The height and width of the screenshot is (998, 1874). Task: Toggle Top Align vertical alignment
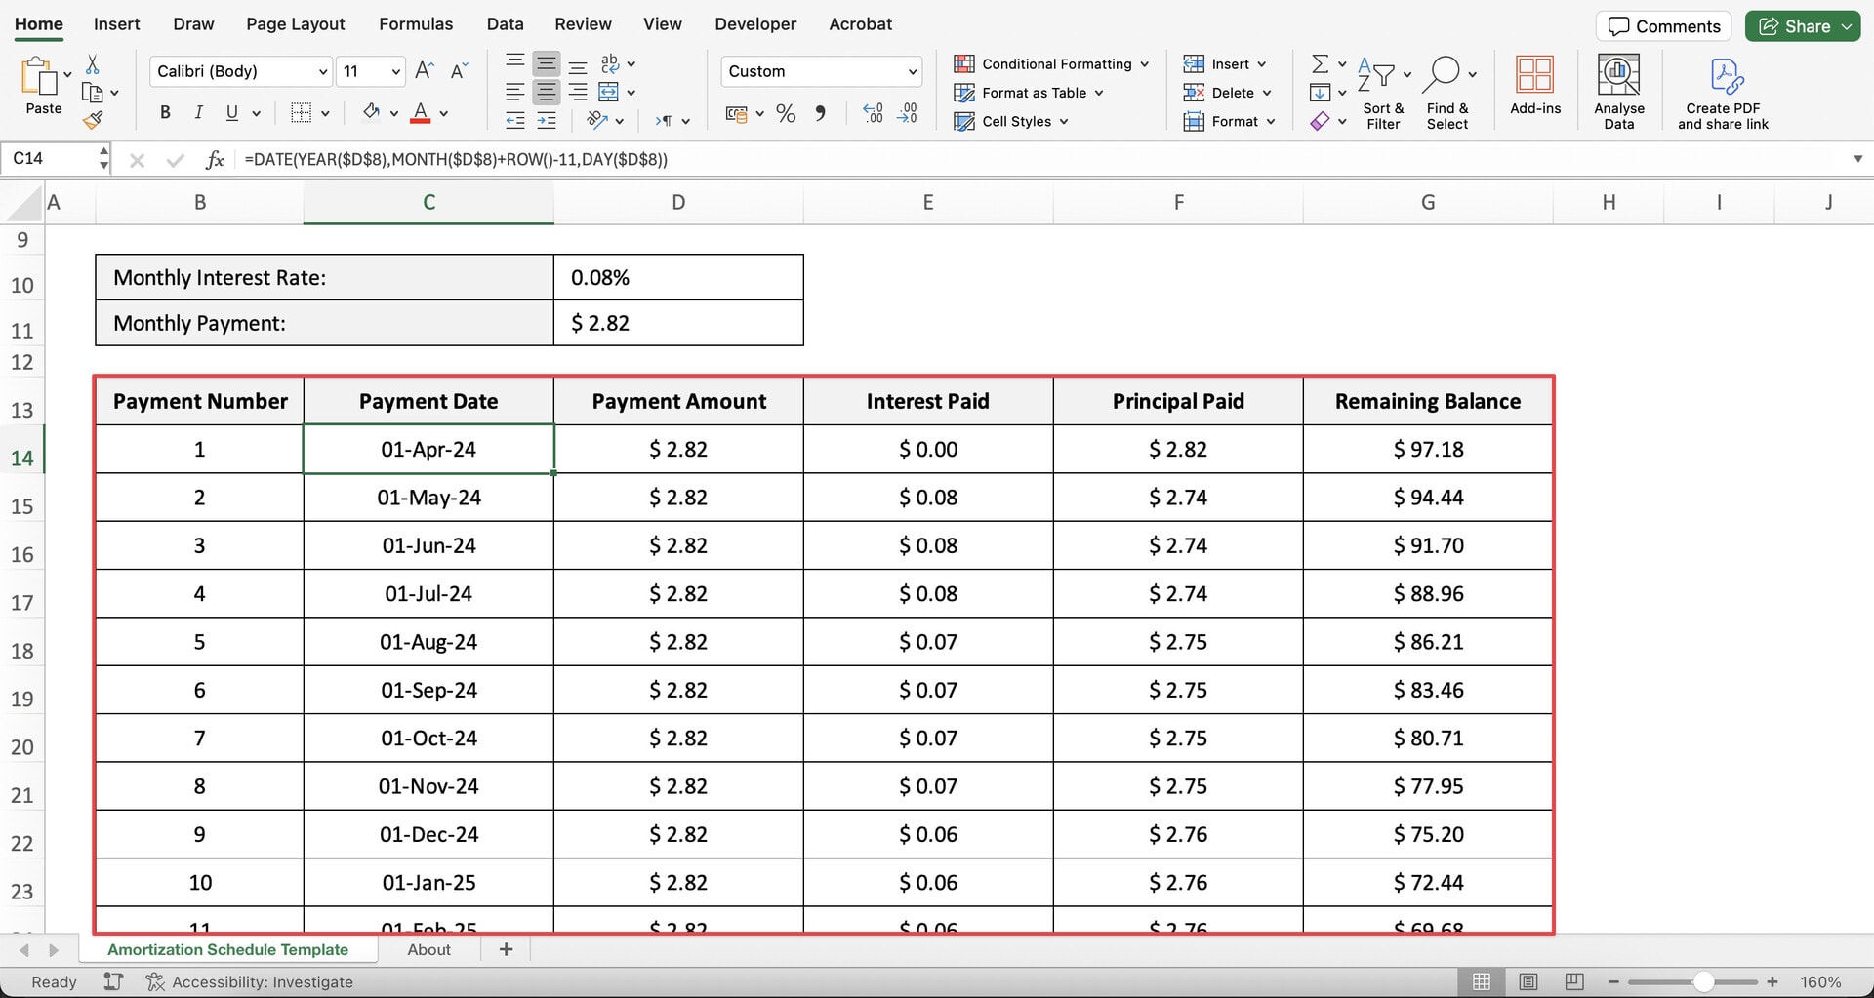pos(515,63)
